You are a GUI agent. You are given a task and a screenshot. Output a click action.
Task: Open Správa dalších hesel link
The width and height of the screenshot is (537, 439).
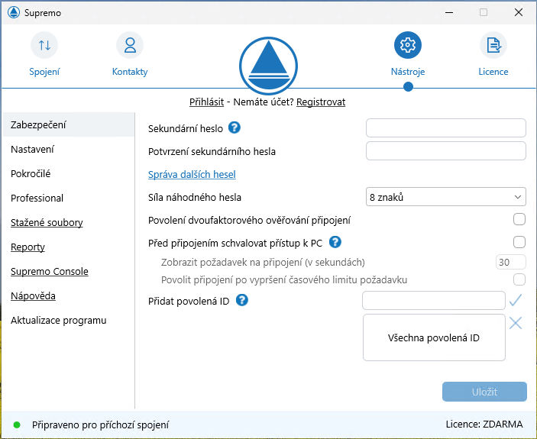coord(192,175)
